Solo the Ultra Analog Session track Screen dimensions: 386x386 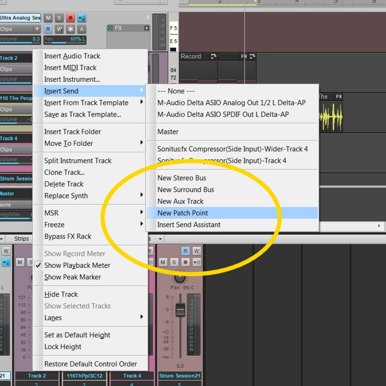59,18
